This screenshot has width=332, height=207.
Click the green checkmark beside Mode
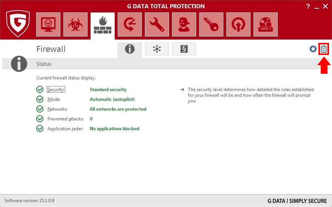[x=40, y=99]
